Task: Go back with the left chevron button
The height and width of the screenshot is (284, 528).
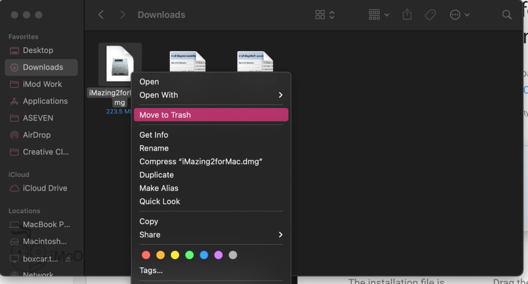Action: 101,15
